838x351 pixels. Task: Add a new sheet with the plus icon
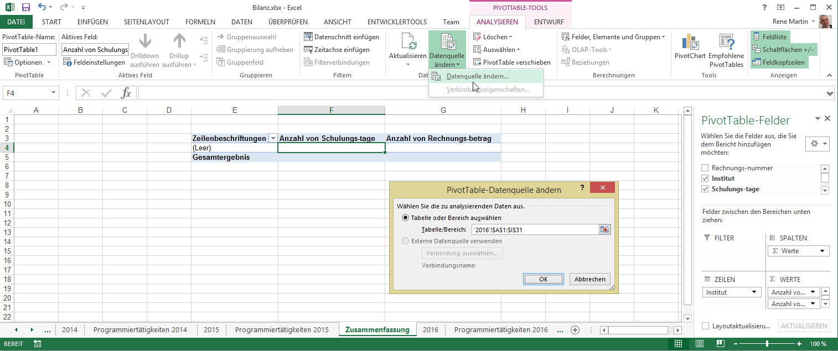click(x=575, y=330)
